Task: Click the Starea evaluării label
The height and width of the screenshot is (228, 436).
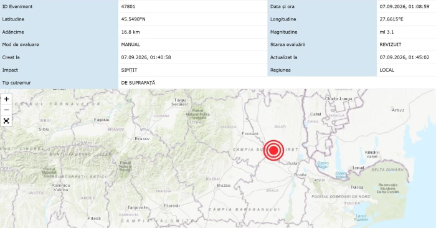Action: [x=288, y=44]
